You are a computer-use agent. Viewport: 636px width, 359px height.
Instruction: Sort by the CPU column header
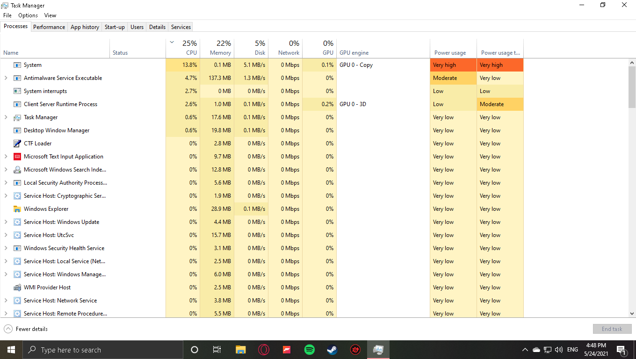183,48
